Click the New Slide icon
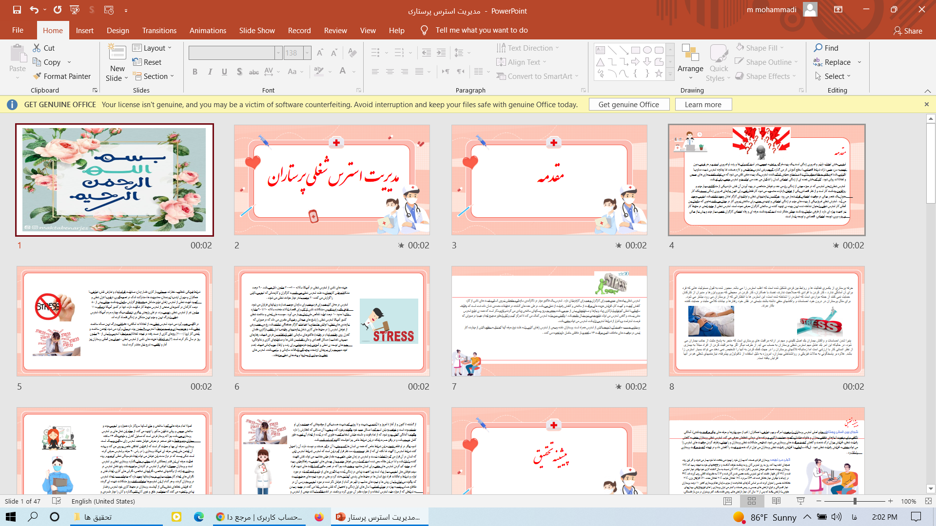936x526 pixels. point(117,53)
